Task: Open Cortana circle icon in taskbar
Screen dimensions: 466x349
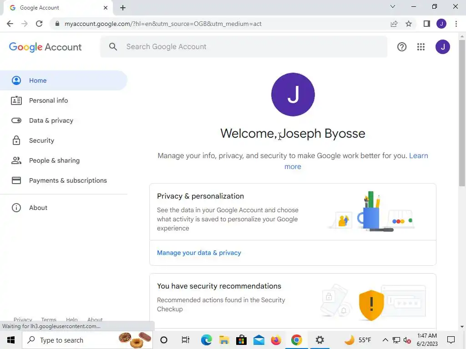Action: click(164, 340)
